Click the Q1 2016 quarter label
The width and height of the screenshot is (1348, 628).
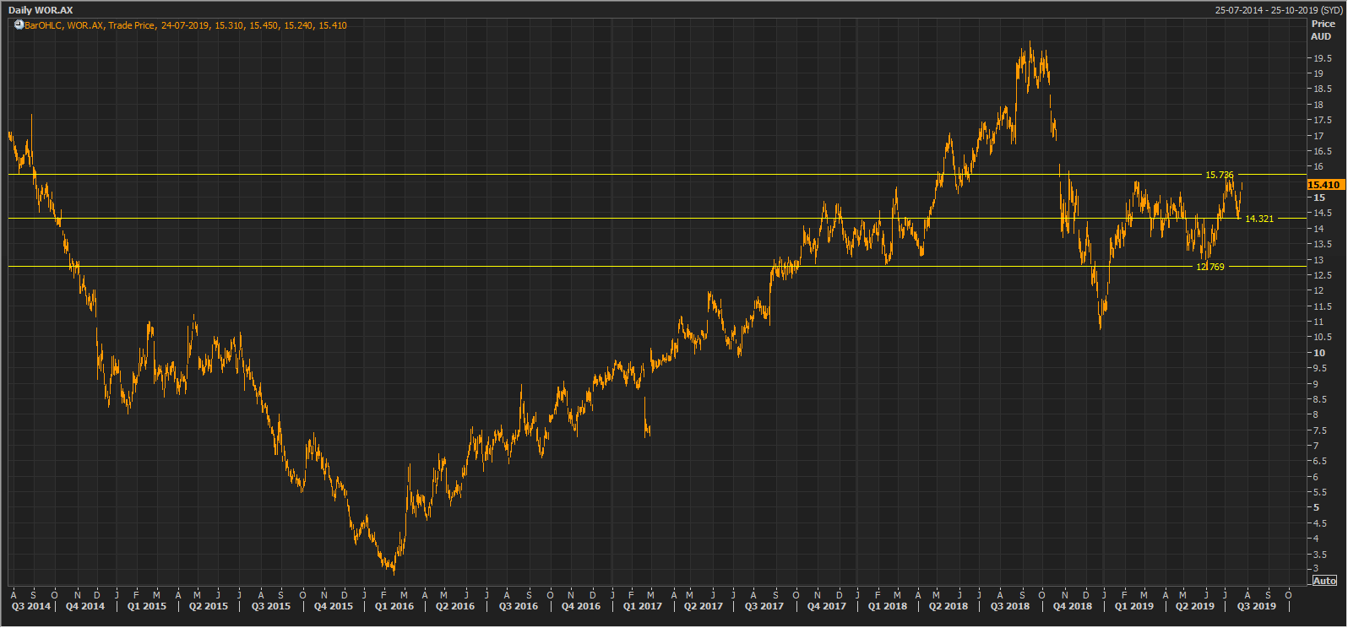(x=394, y=606)
